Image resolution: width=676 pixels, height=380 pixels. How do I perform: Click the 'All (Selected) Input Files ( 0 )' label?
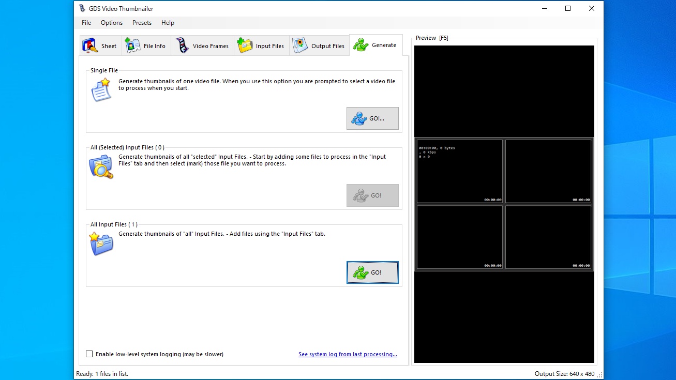pos(127,147)
